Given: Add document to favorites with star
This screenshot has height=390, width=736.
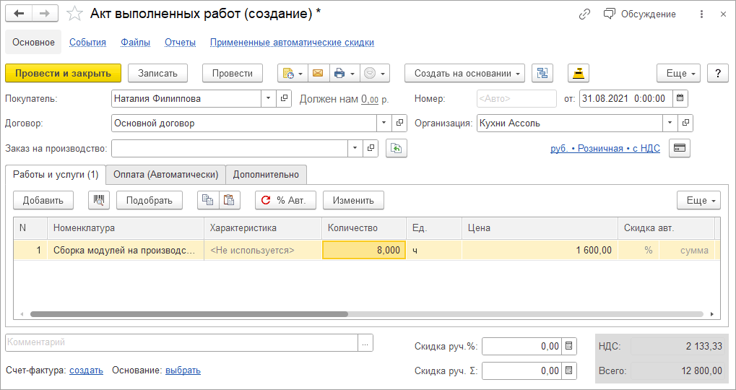Looking at the screenshot, I should click(x=74, y=14).
